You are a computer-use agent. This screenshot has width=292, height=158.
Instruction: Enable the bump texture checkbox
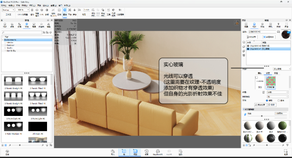256,78
